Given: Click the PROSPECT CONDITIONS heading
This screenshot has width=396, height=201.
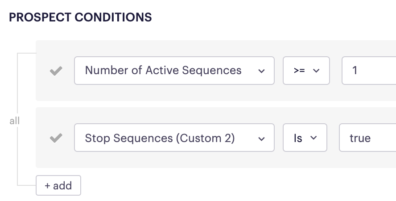Looking at the screenshot, I should coord(80,17).
